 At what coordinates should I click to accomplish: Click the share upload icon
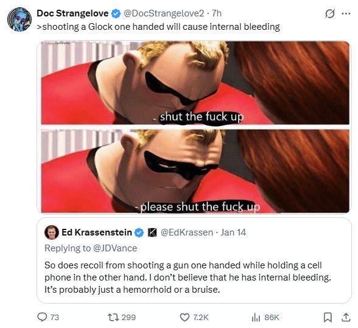click(x=346, y=317)
